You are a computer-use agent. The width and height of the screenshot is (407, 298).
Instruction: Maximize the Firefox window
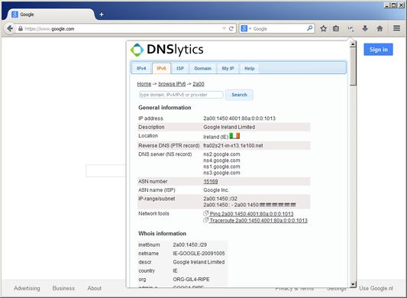tap(394, 5)
